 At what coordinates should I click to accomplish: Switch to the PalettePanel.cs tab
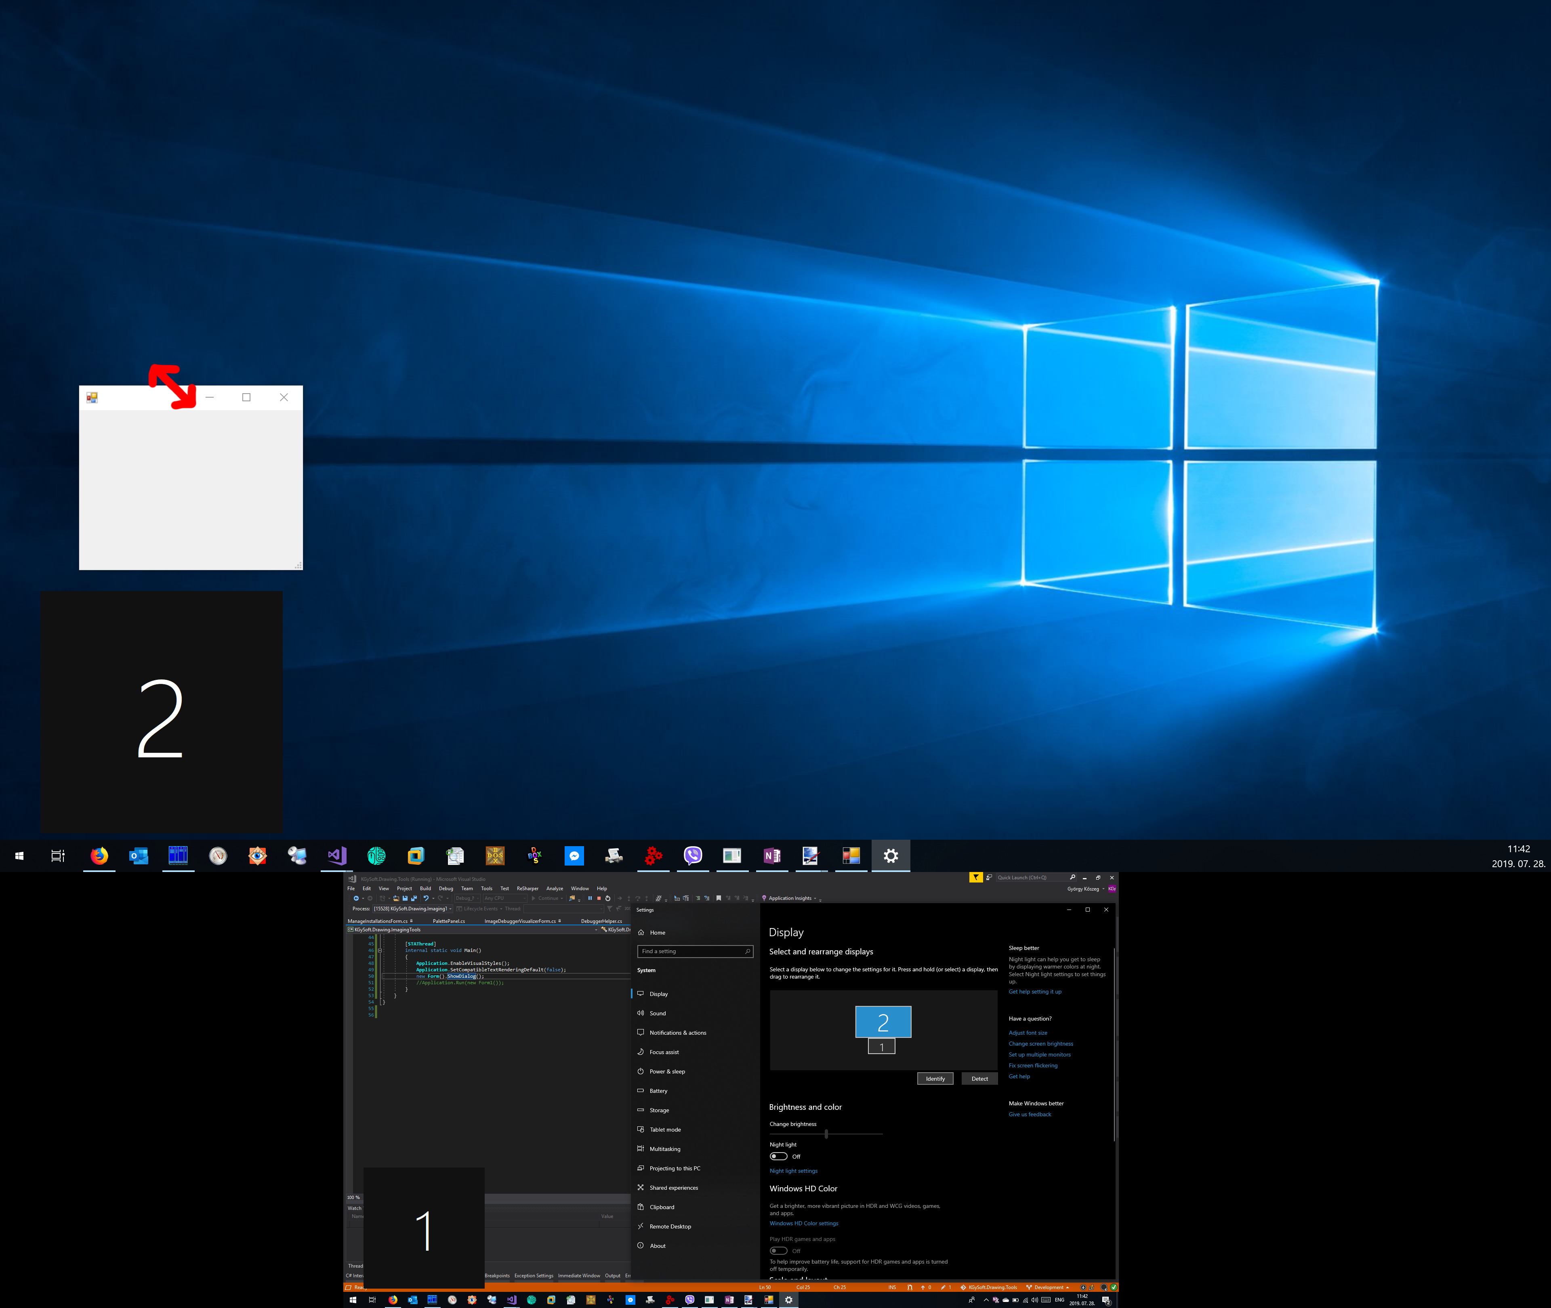click(x=449, y=921)
